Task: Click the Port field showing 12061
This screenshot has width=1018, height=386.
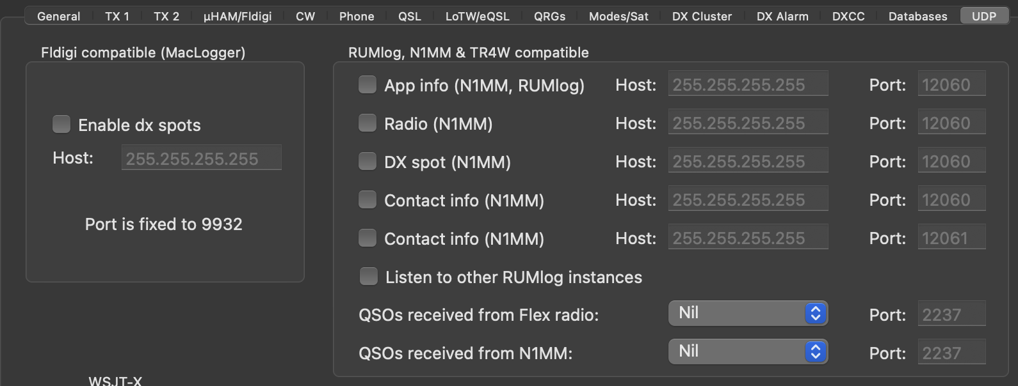Action: 951,238
